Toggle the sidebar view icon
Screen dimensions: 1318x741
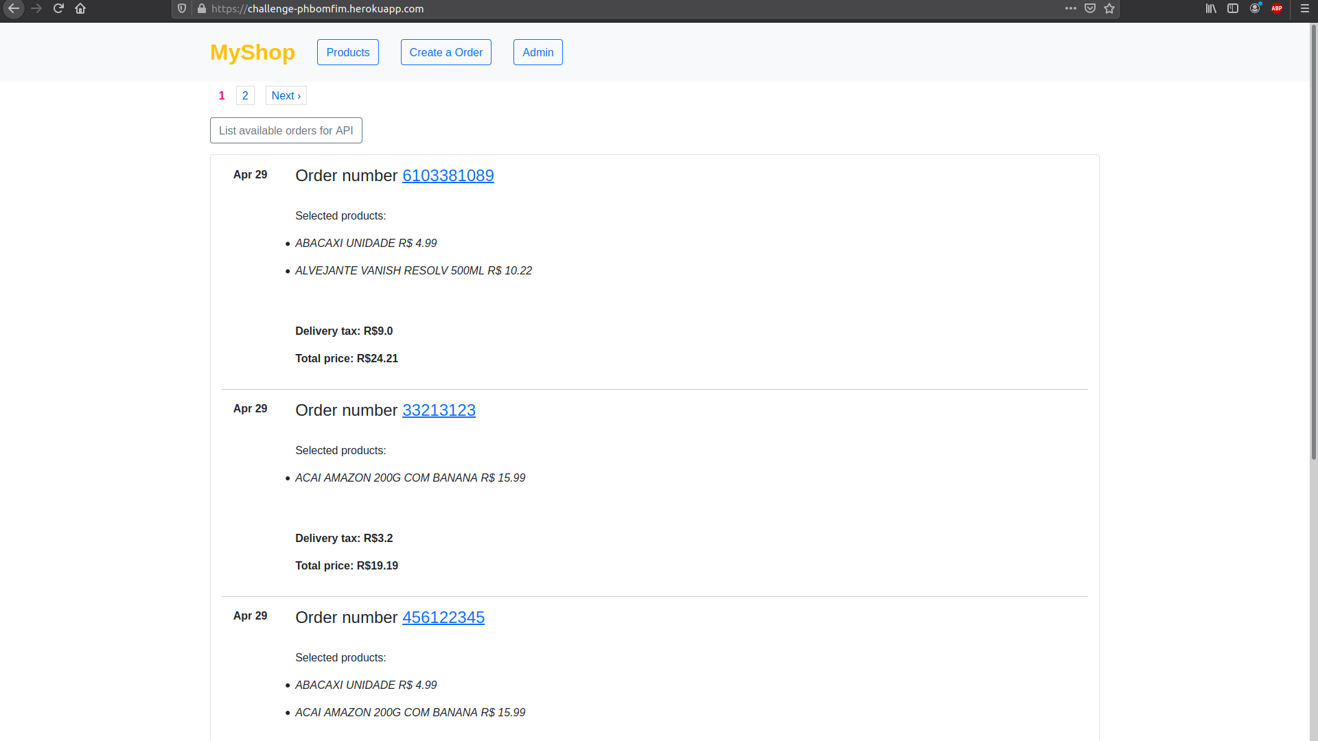1233,9
